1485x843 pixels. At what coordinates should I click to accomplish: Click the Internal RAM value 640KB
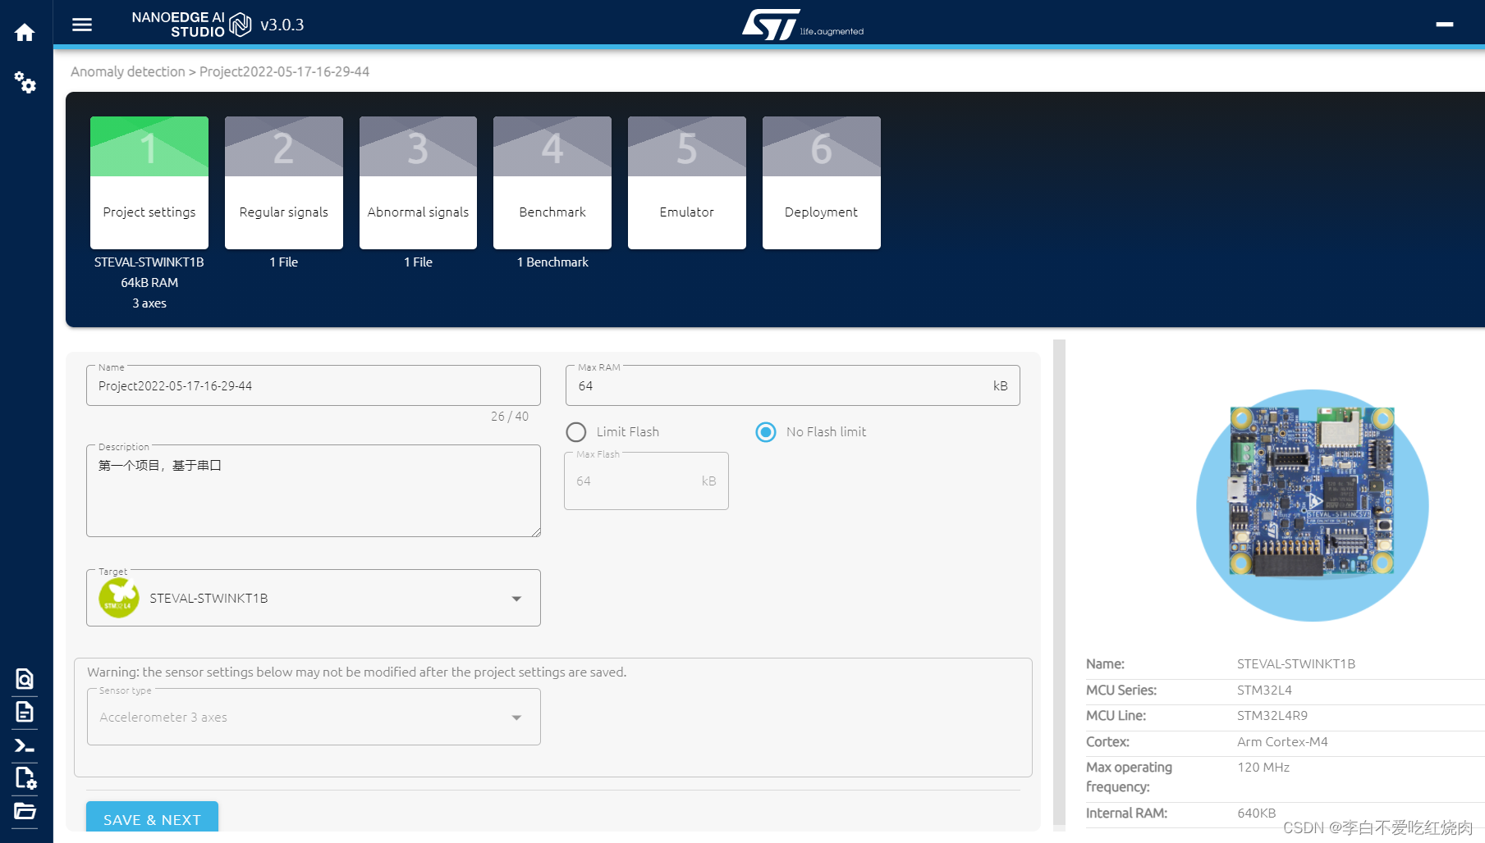pos(1257,813)
